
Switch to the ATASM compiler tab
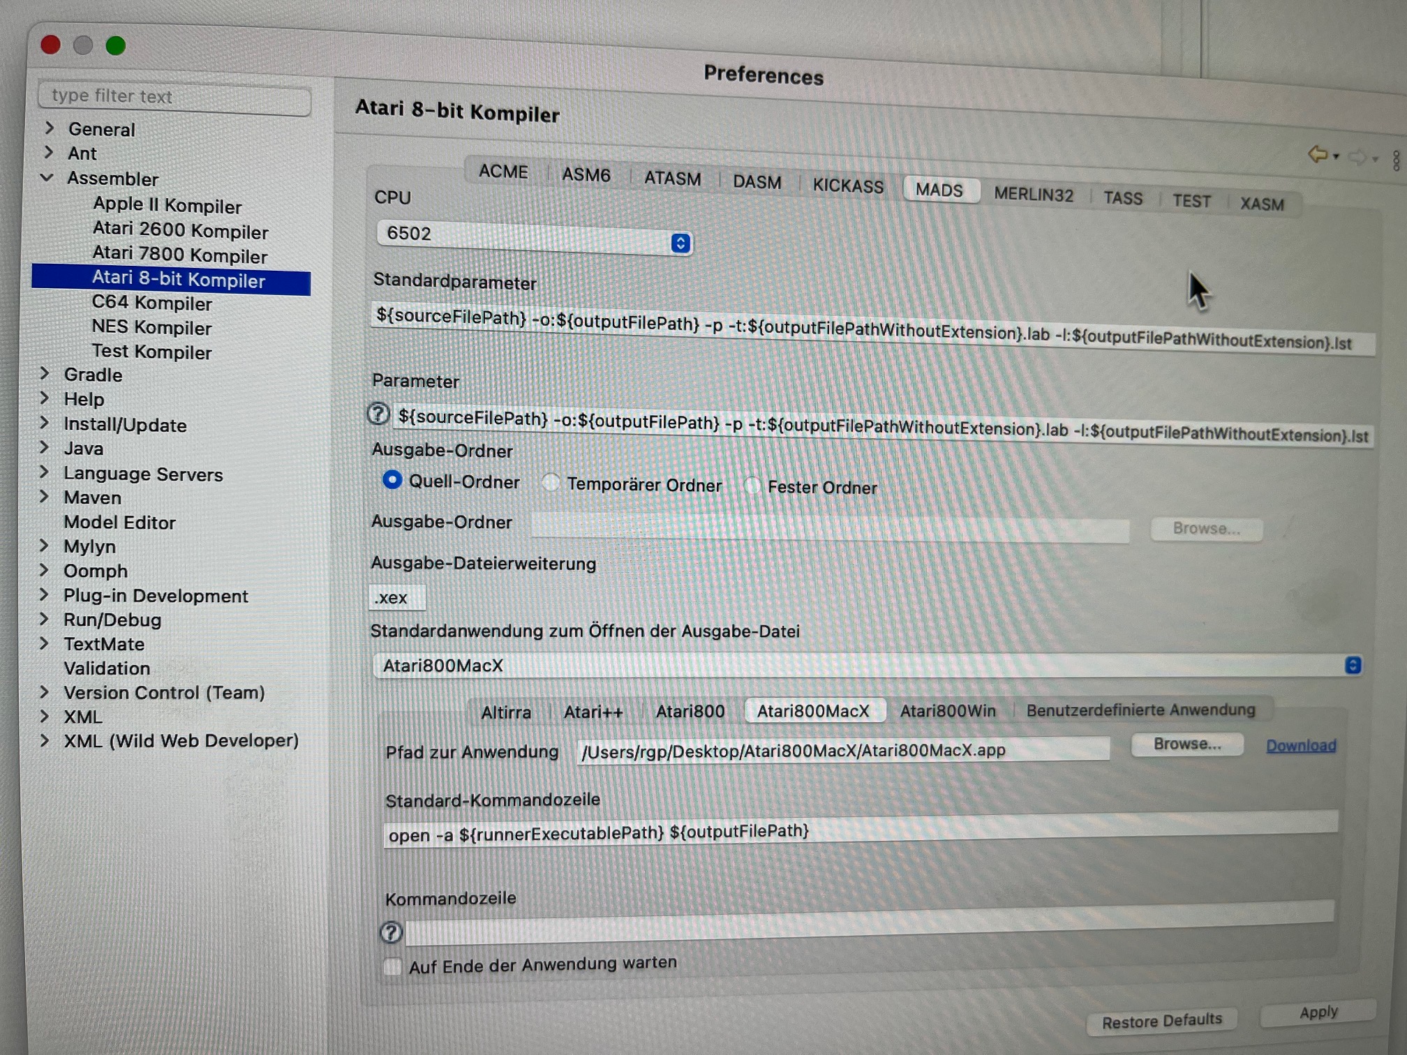672,179
